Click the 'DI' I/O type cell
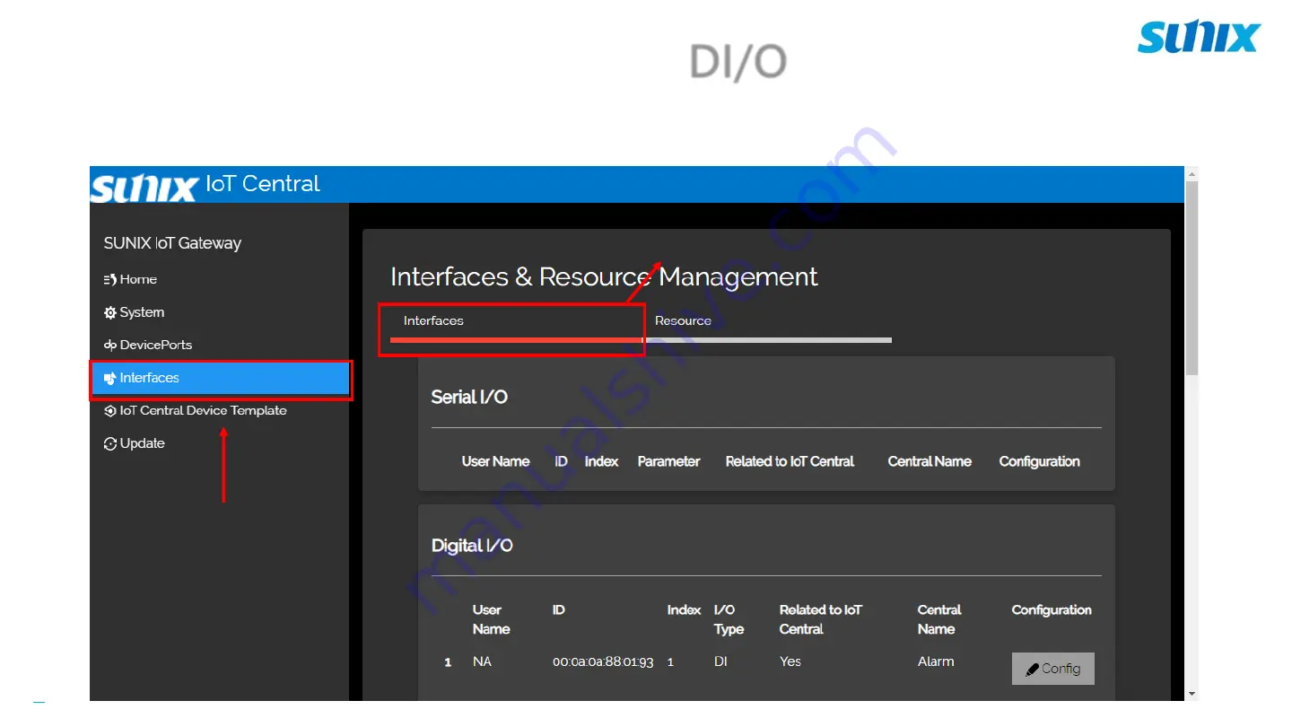 pyautogui.click(x=720, y=661)
